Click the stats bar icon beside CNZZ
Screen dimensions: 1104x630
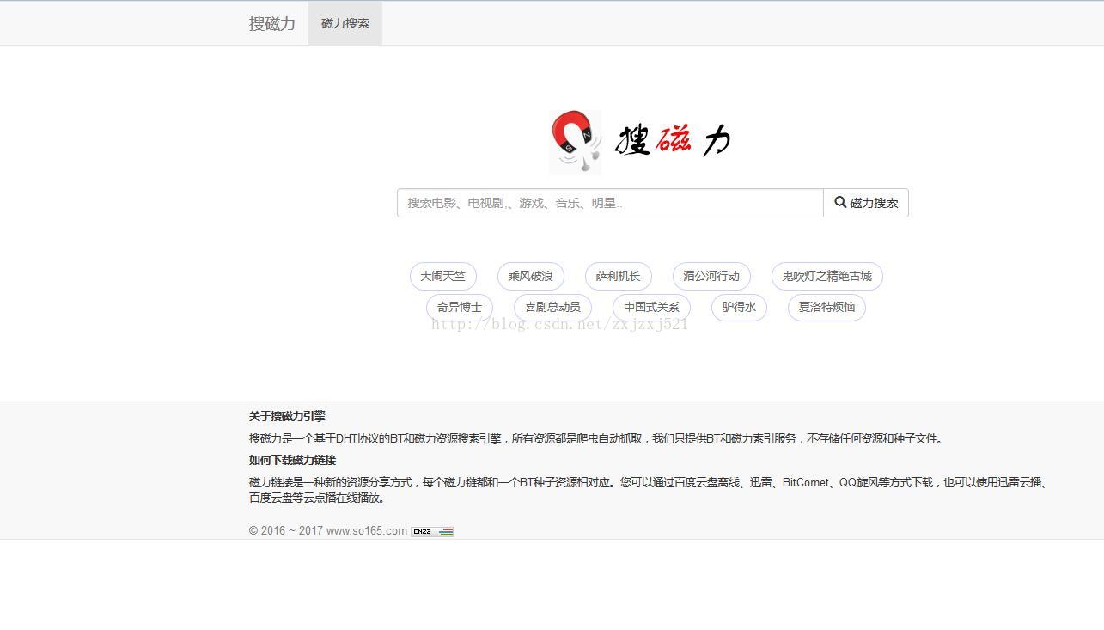[445, 531]
